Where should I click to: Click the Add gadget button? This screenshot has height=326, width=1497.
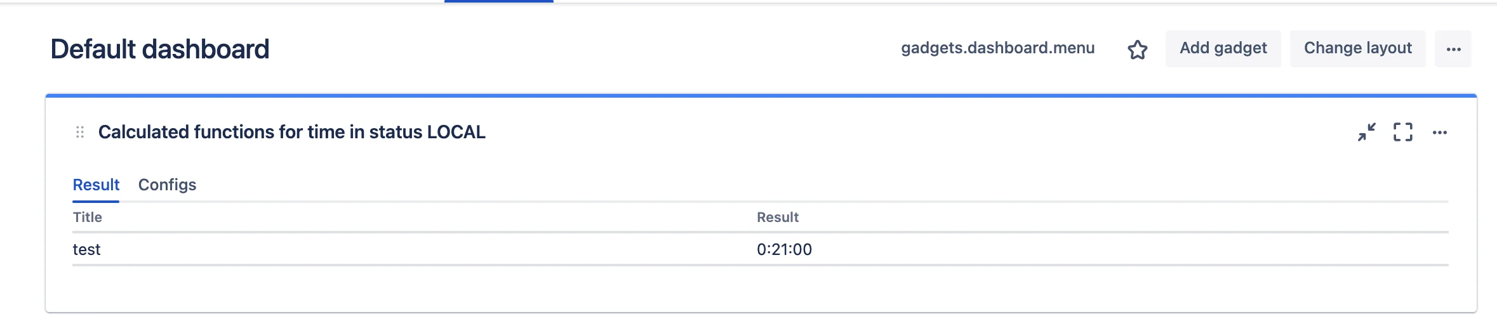pos(1223,49)
